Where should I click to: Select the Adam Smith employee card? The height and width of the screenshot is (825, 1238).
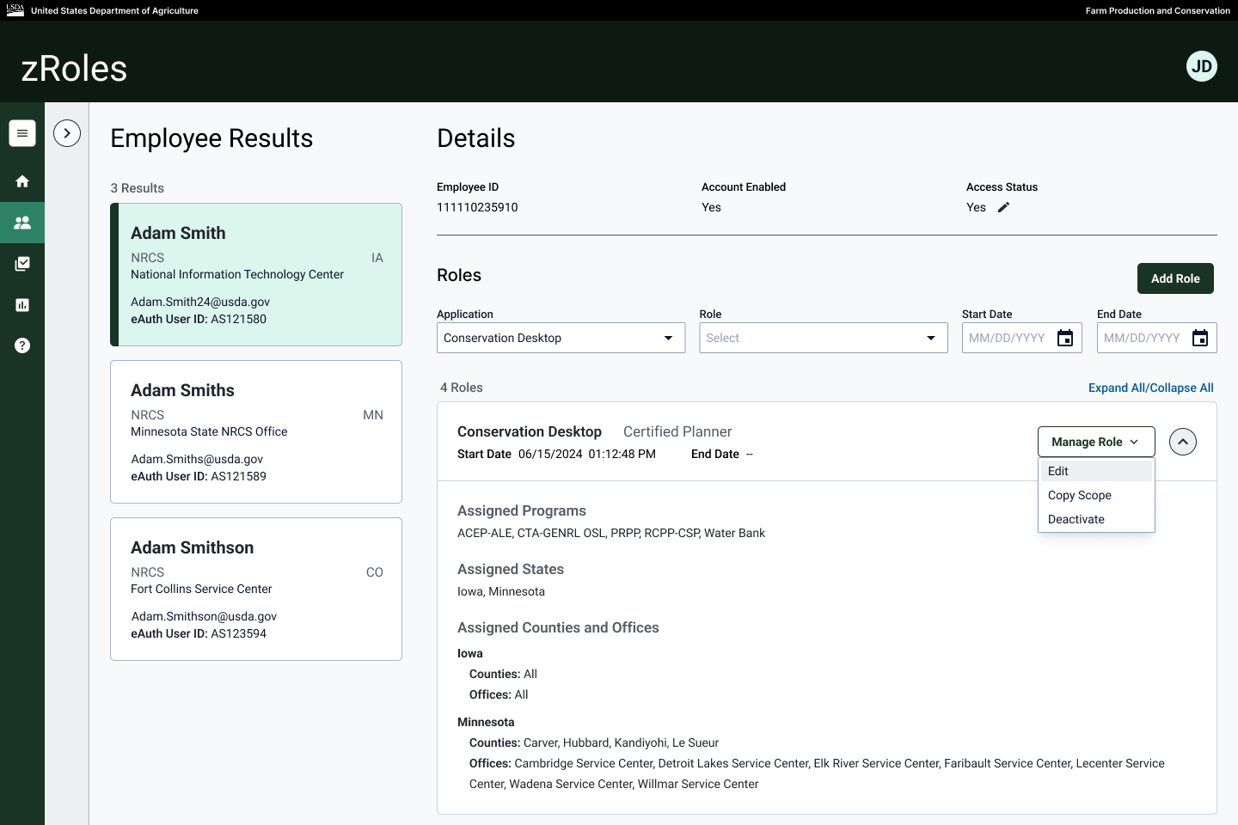(x=256, y=274)
